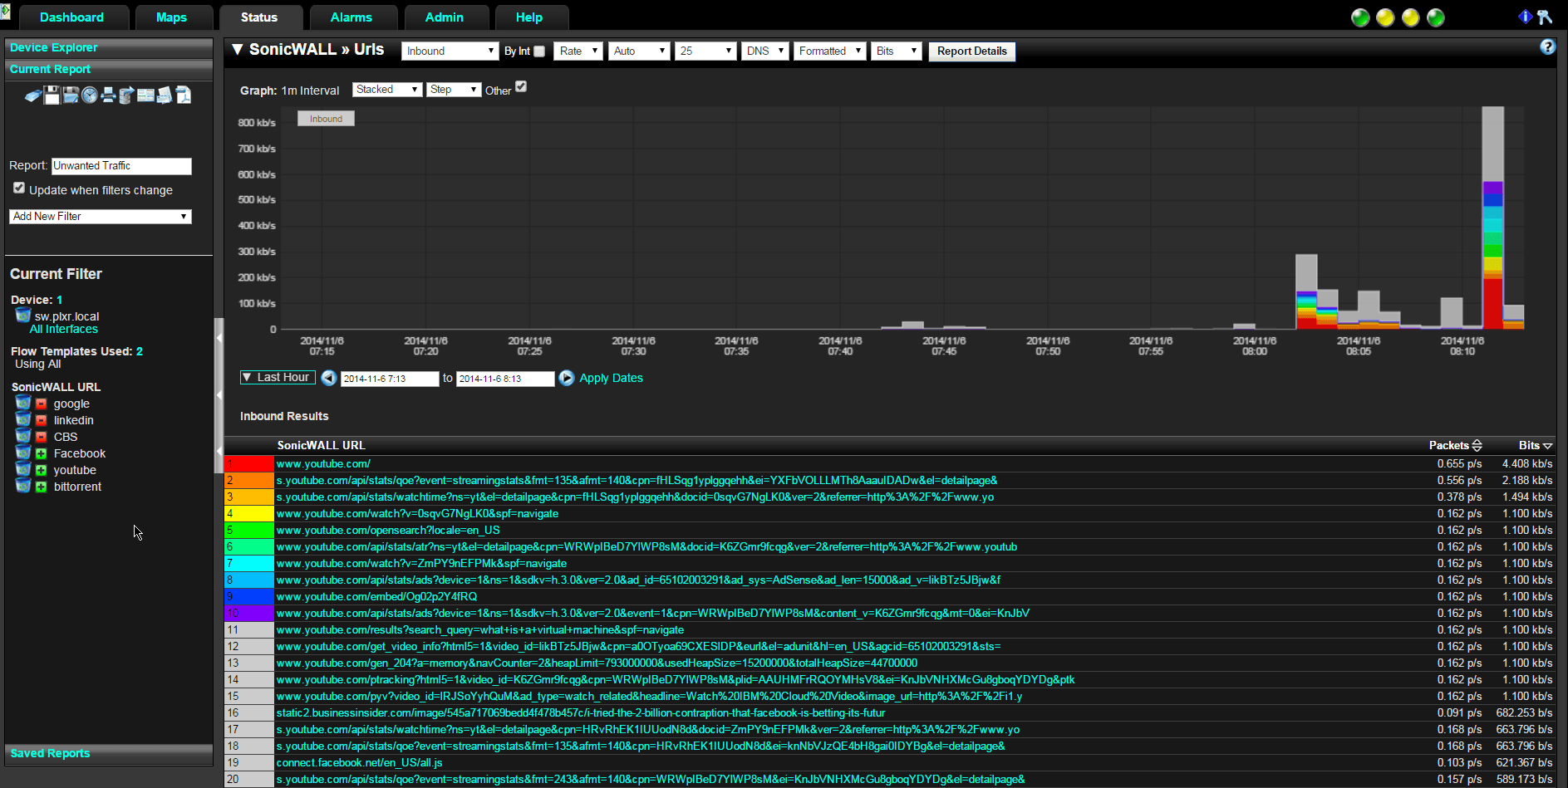Open the Step graph style dropdown
The image size is (1568, 788).
(x=454, y=89)
